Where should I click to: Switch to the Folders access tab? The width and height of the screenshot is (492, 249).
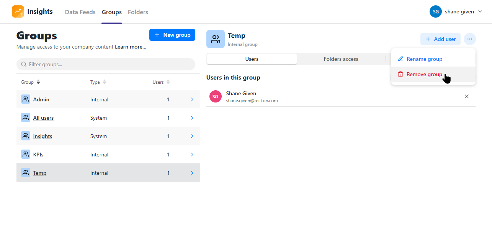pos(340,59)
